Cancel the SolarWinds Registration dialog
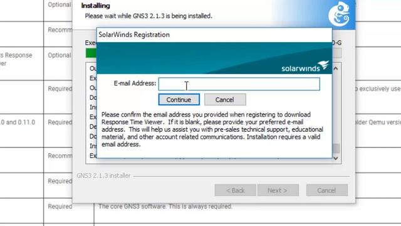 tap(225, 99)
